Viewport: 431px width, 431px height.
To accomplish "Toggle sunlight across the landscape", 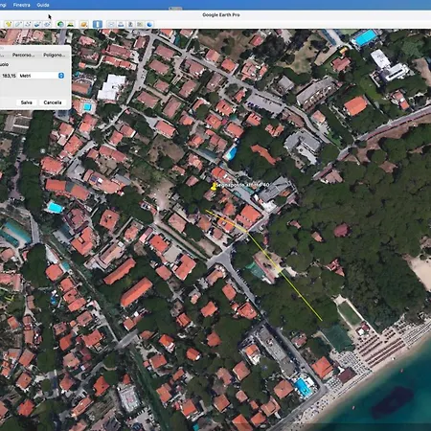I will pos(71,24).
